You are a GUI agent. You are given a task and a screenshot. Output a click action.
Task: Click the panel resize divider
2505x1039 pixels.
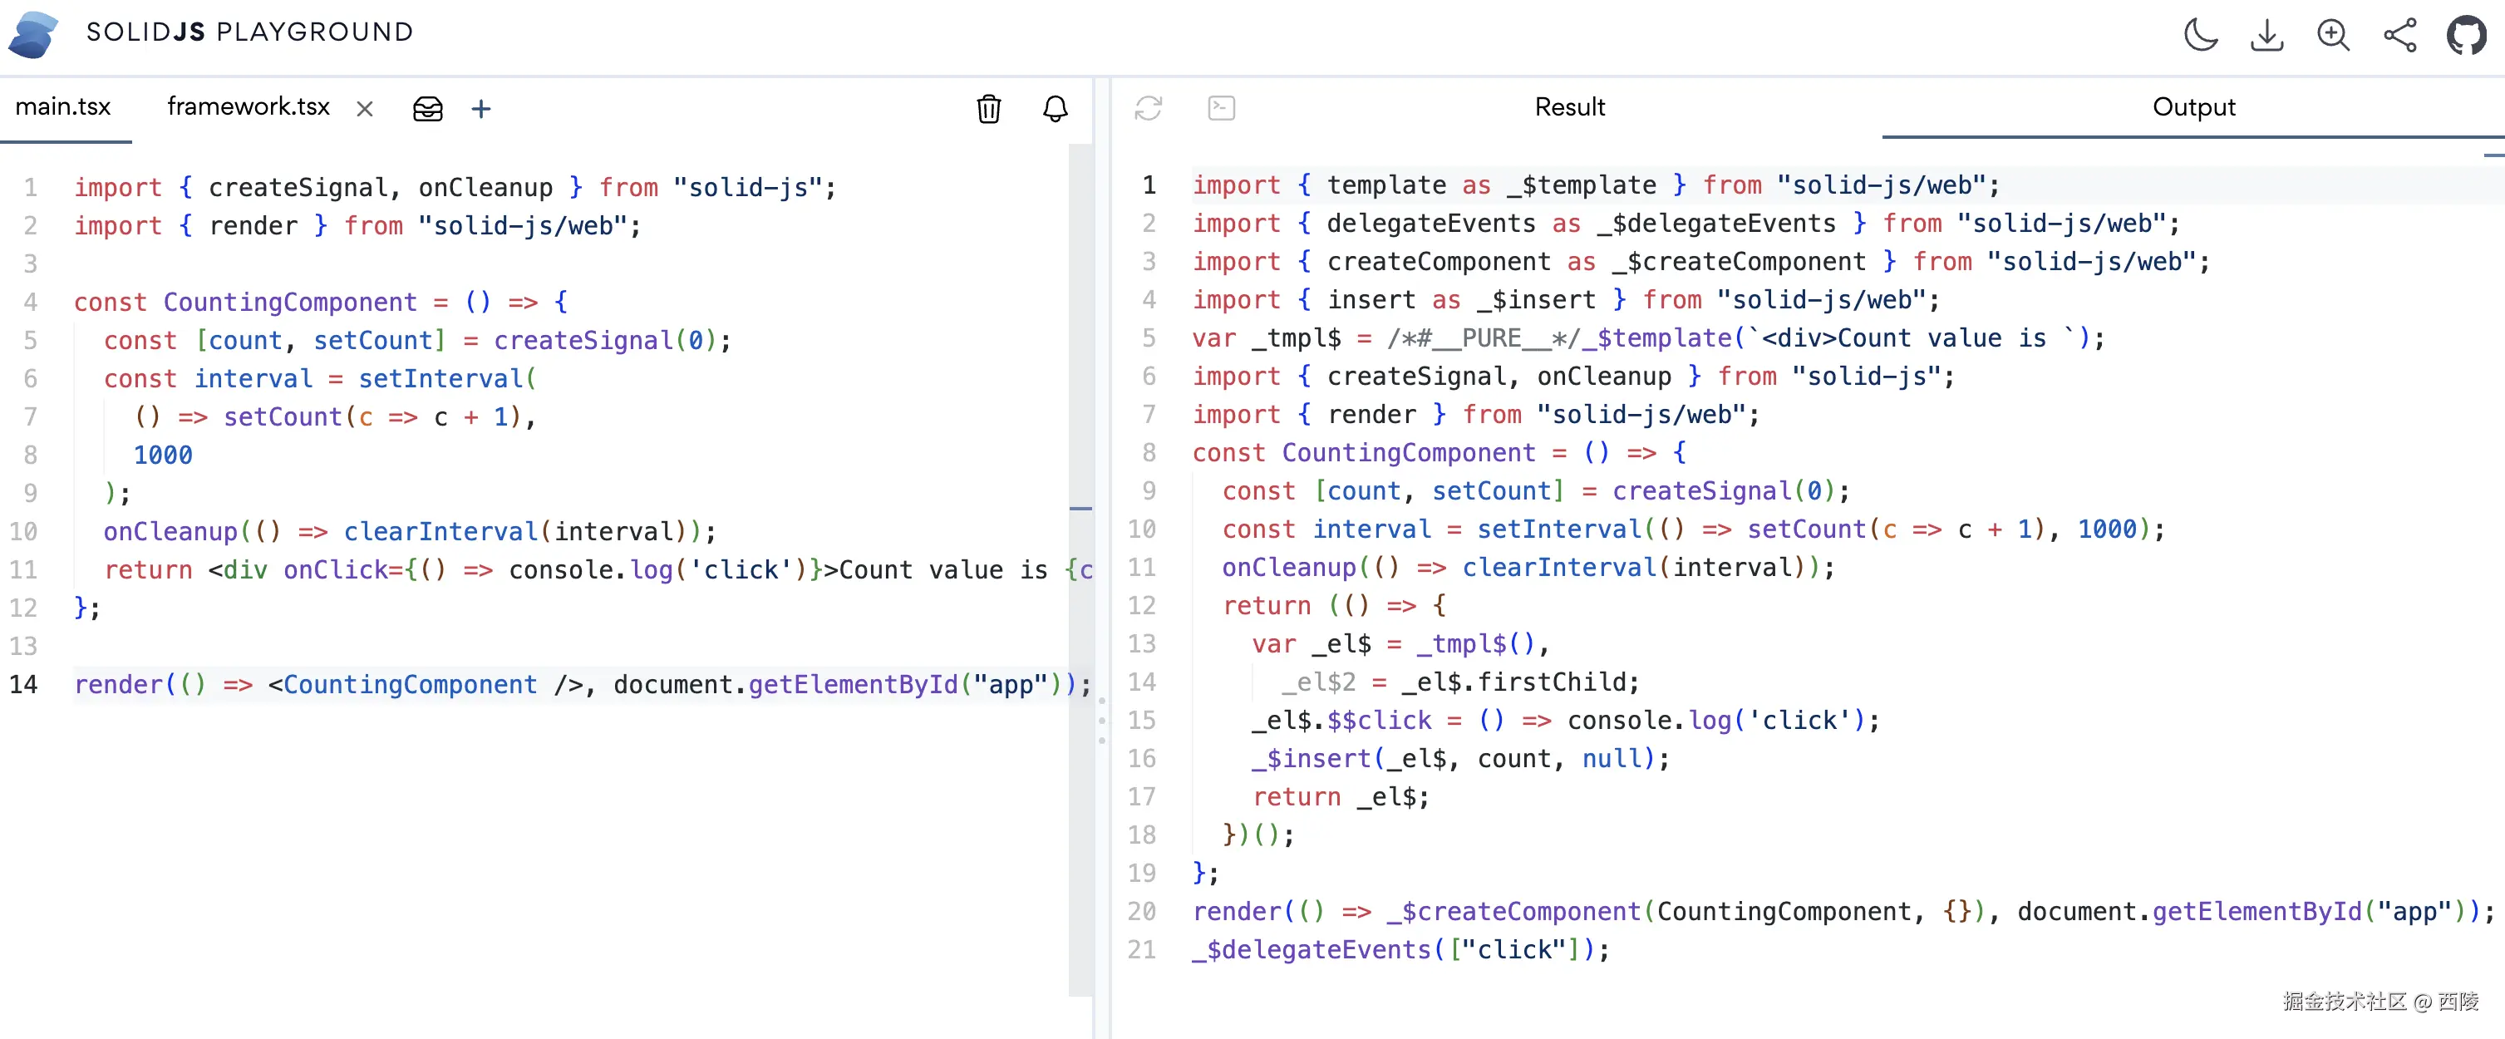point(1102,720)
